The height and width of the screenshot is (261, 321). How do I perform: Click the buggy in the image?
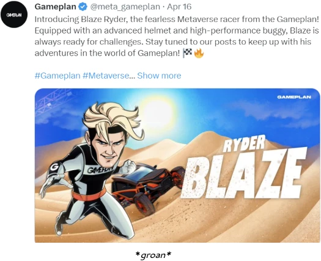pos(149,187)
